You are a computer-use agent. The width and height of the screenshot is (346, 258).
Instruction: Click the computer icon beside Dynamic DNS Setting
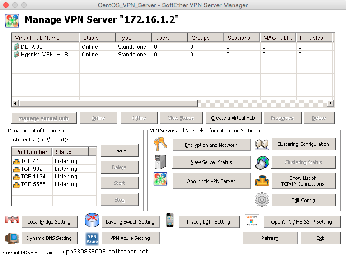12,238
